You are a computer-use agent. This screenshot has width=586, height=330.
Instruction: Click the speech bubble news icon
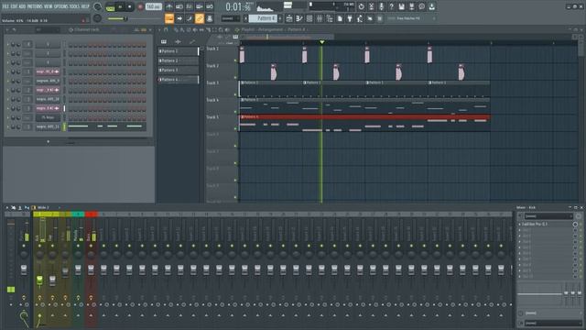[421, 6]
